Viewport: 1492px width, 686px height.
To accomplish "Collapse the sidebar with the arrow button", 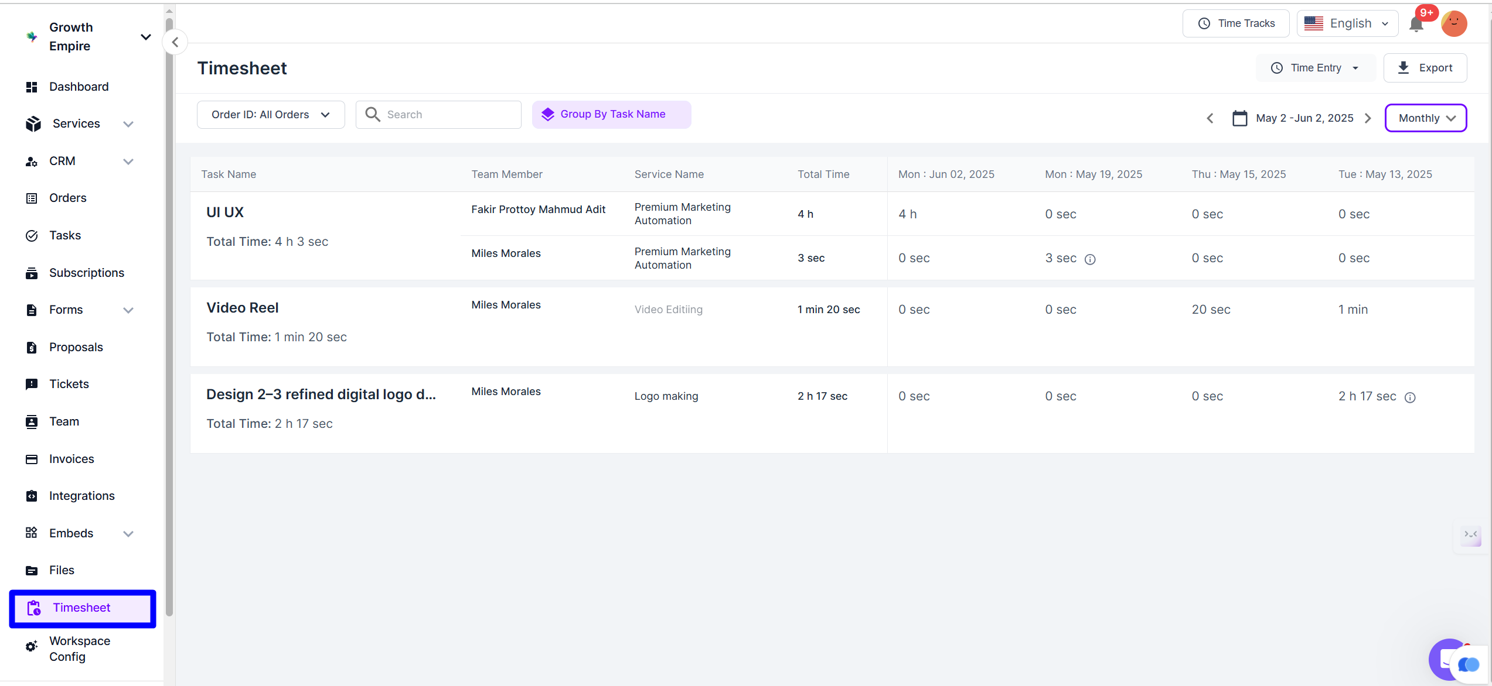I will click(175, 42).
